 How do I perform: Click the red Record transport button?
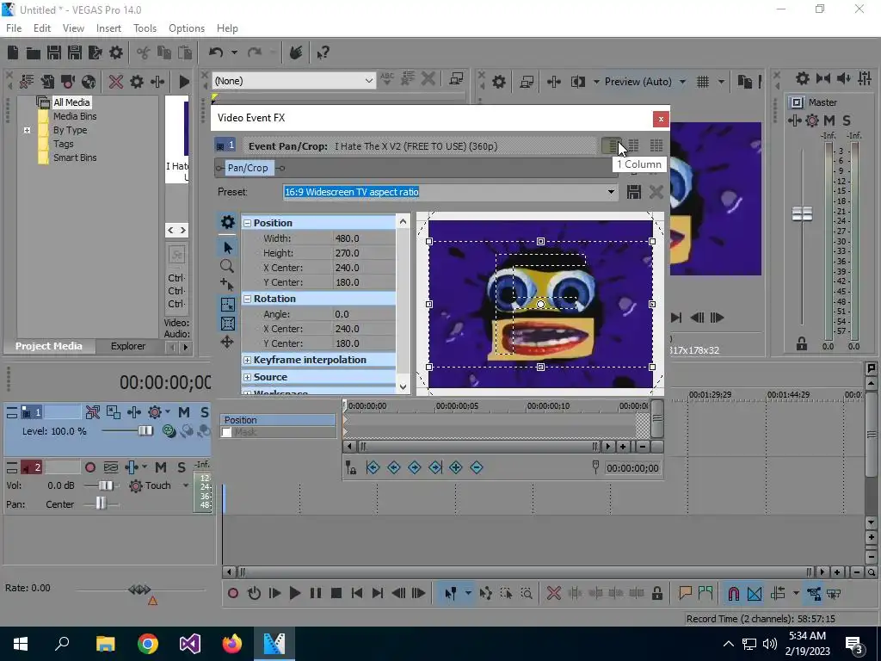pyautogui.click(x=232, y=594)
